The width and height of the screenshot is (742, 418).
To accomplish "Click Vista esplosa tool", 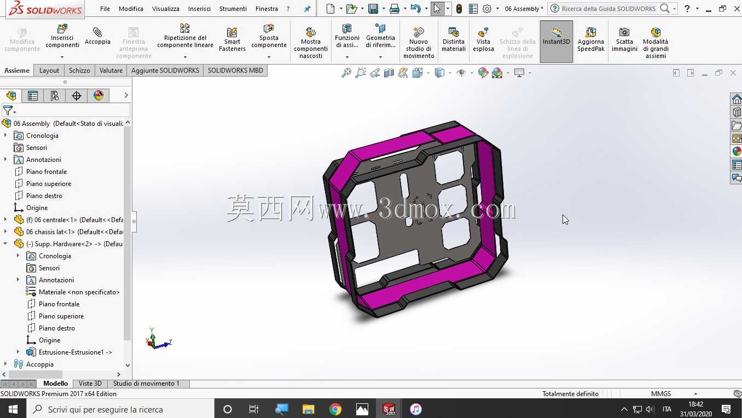I will click(x=483, y=39).
